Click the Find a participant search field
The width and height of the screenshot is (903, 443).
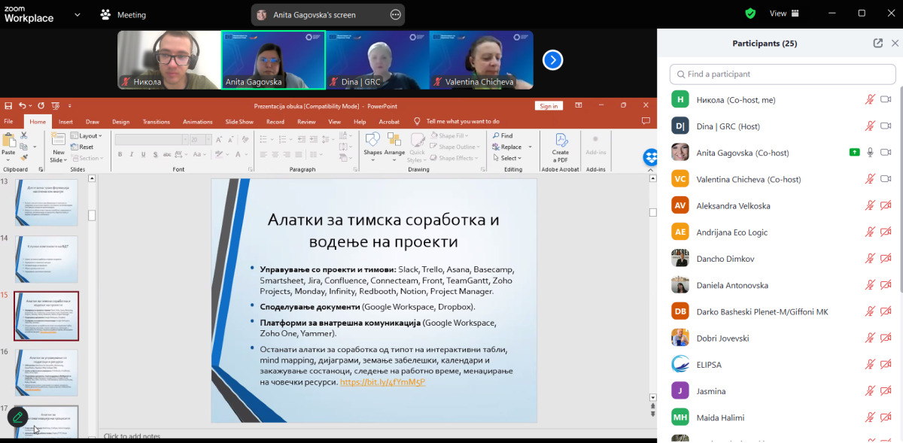783,74
